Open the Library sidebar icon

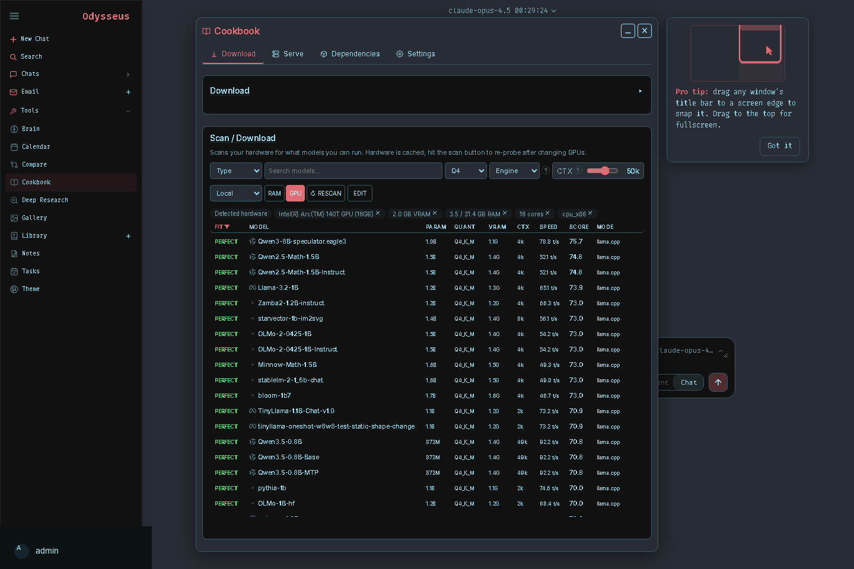click(x=14, y=236)
